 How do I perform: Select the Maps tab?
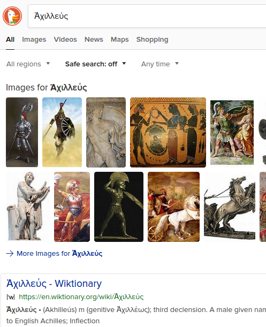119,40
